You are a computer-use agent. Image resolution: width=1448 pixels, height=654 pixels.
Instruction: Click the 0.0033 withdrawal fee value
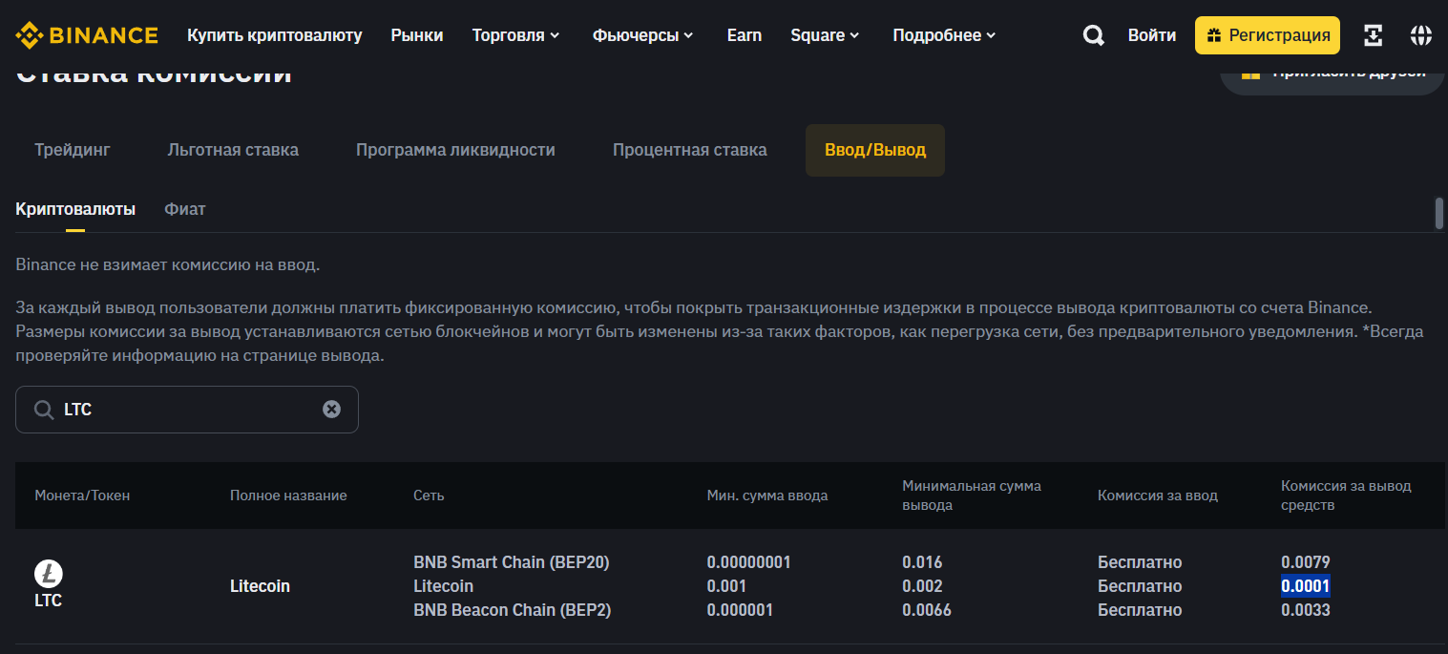(x=1306, y=610)
